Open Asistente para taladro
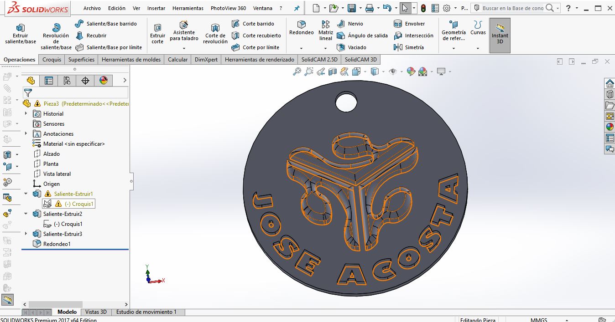This screenshot has height=322, width=615. 184,31
